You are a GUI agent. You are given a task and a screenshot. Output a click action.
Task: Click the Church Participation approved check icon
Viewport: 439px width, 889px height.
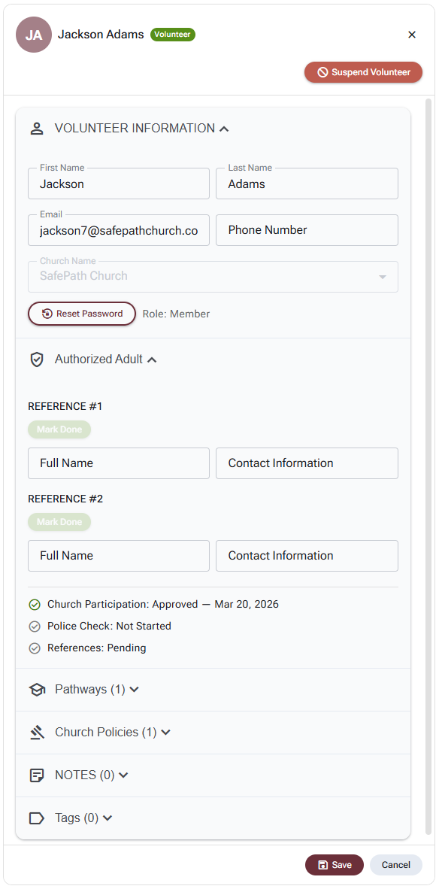(35, 605)
